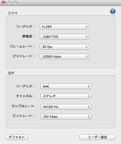Image resolution: width=121 pixels, height=144 pixels.
Task: Click the デフォルト button
Action: click(x=17, y=137)
